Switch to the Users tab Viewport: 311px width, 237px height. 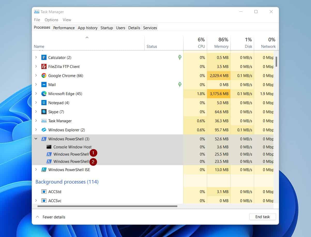click(120, 28)
